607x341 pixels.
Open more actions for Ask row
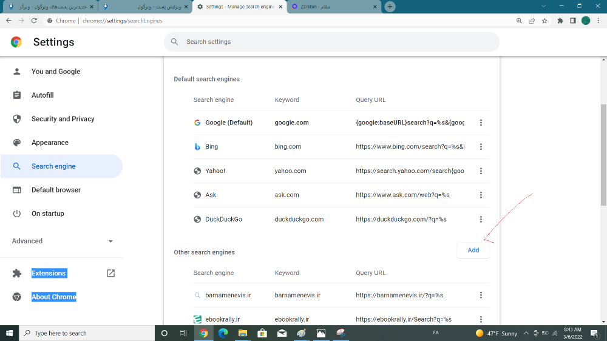(481, 195)
